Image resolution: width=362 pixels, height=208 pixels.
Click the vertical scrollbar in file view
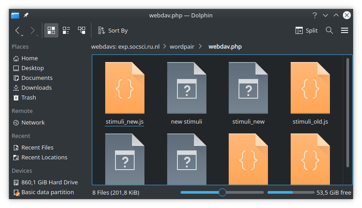coord(348,112)
